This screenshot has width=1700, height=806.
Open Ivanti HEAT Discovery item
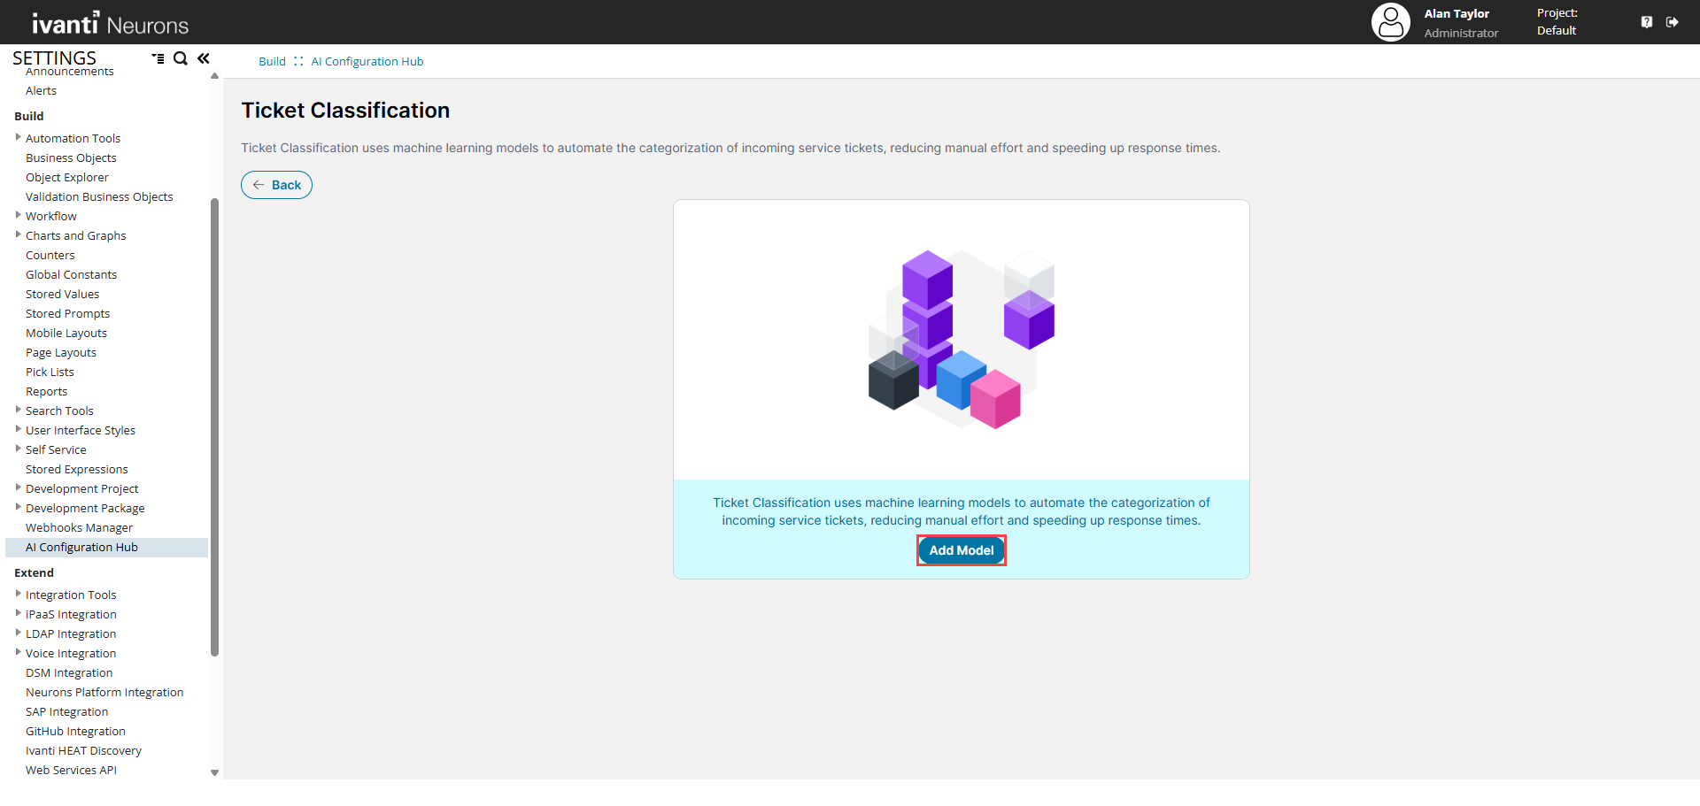point(83,751)
